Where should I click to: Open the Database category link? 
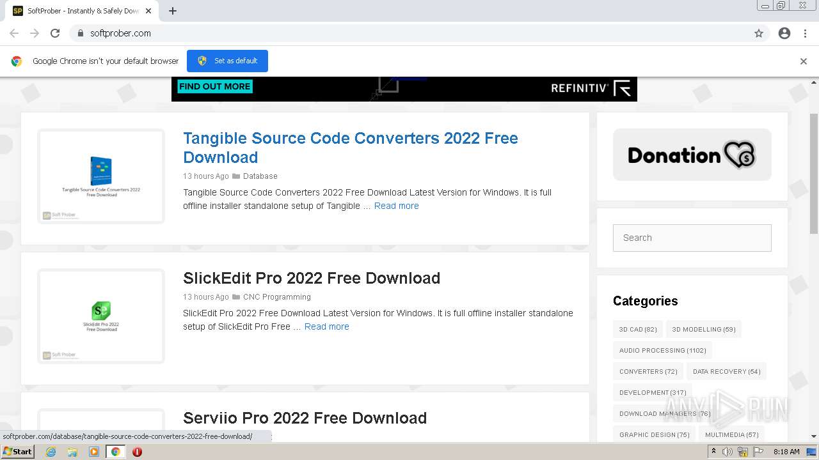260,176
